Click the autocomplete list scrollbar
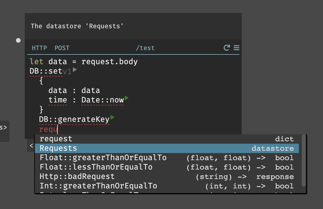This screenshot has width=323, height=209. (304, 160)
